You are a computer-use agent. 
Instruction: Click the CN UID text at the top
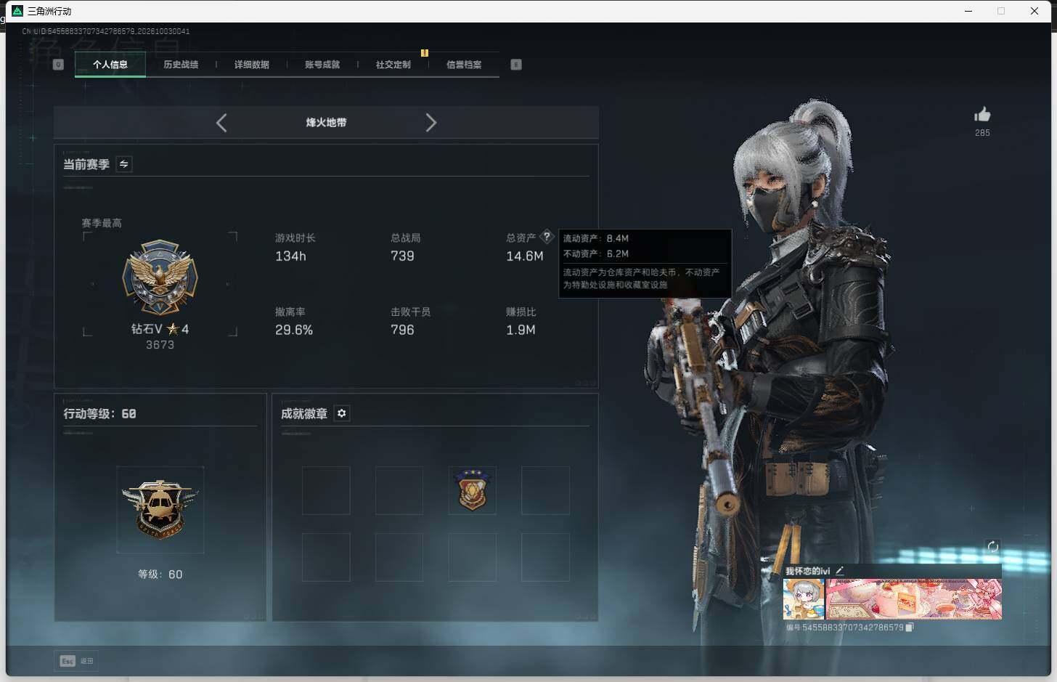point(106,31)
